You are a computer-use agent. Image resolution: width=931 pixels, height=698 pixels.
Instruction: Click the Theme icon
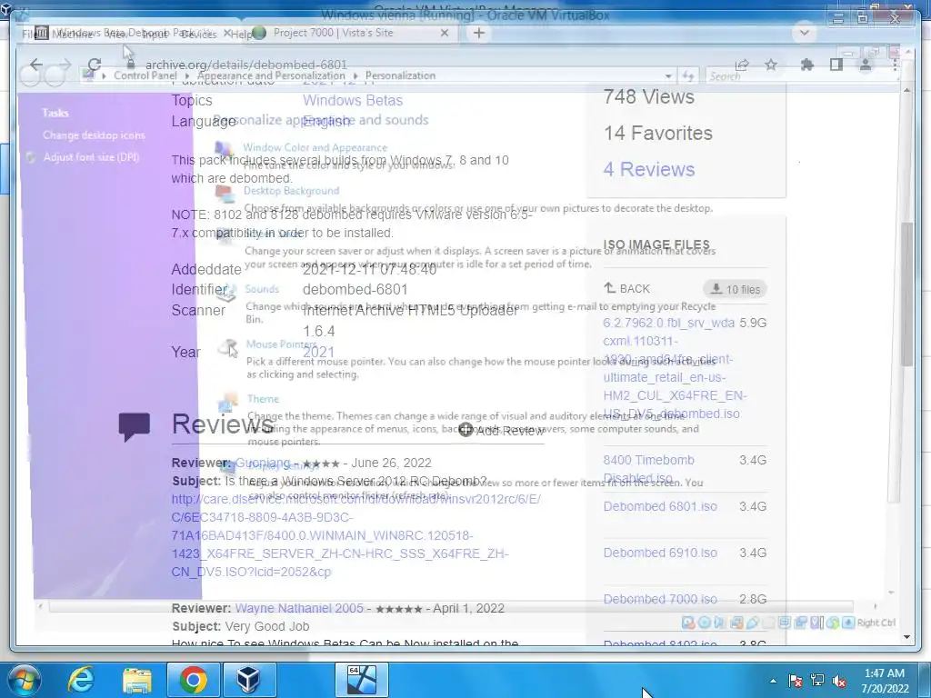click(x=228, y=403)
